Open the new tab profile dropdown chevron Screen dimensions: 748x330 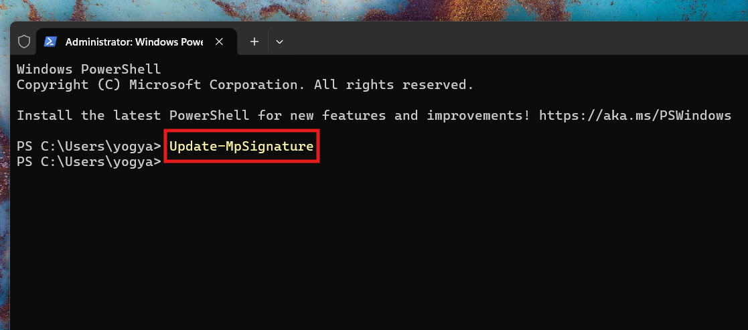279,42
